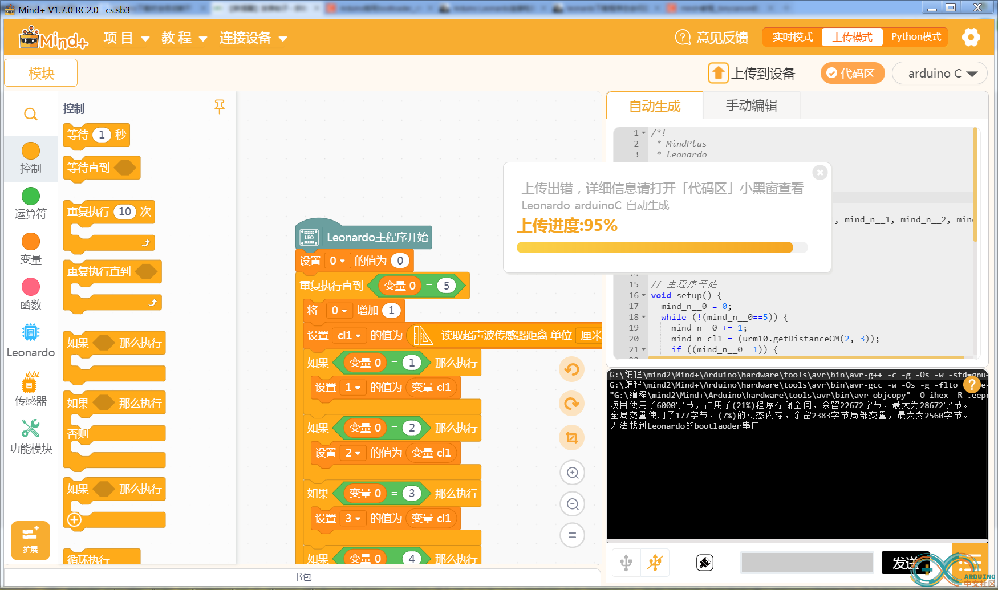998x590 pixels.
Task: Switch to 实时模式 mode
Action: click(793, 37)
